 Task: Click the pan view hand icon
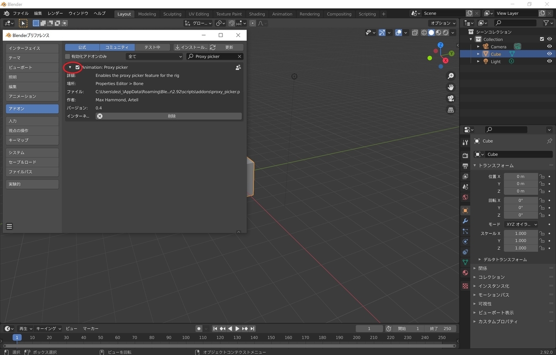tap(450, 87)
